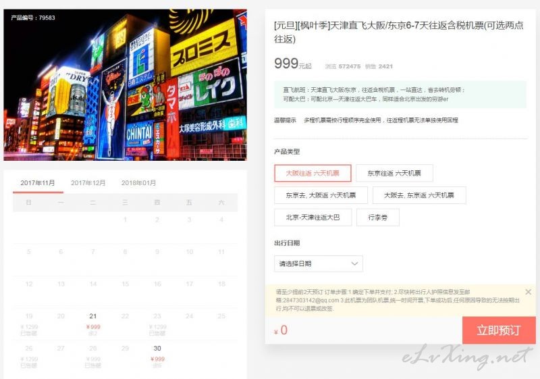Image resolution: width=540 pixels, height=379 pixels.
Task: Click the 产品类型 section label
Action: tap(287, 151)
